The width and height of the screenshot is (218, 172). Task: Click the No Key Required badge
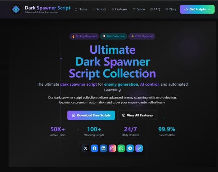[x=84, y=36]
